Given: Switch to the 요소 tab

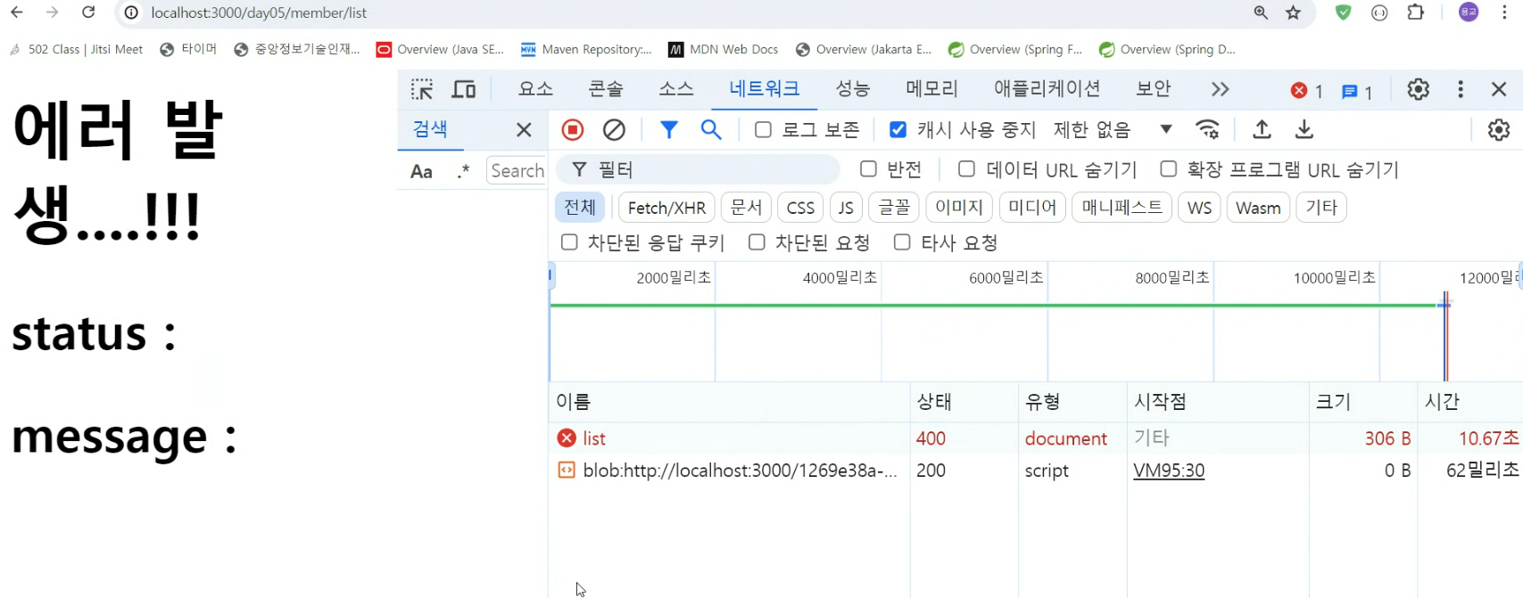Looking at the screenshot, I should (535, 88).
